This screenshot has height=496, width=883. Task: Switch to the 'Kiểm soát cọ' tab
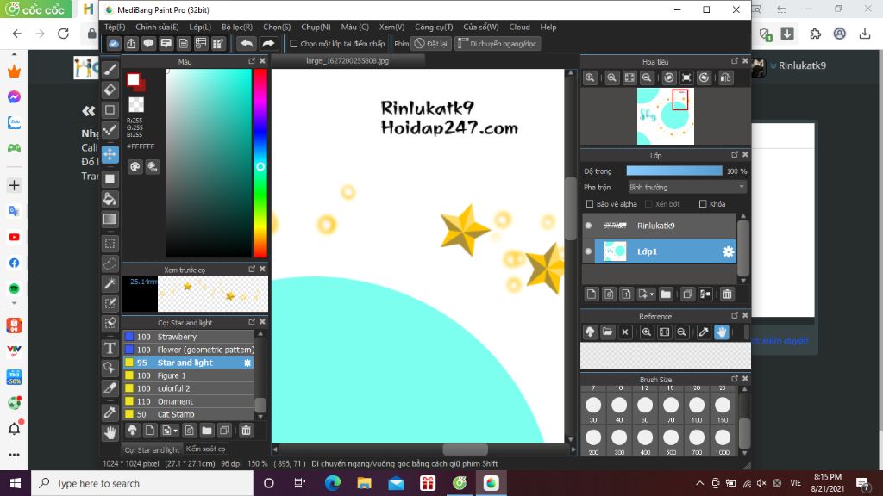point(205,449)
